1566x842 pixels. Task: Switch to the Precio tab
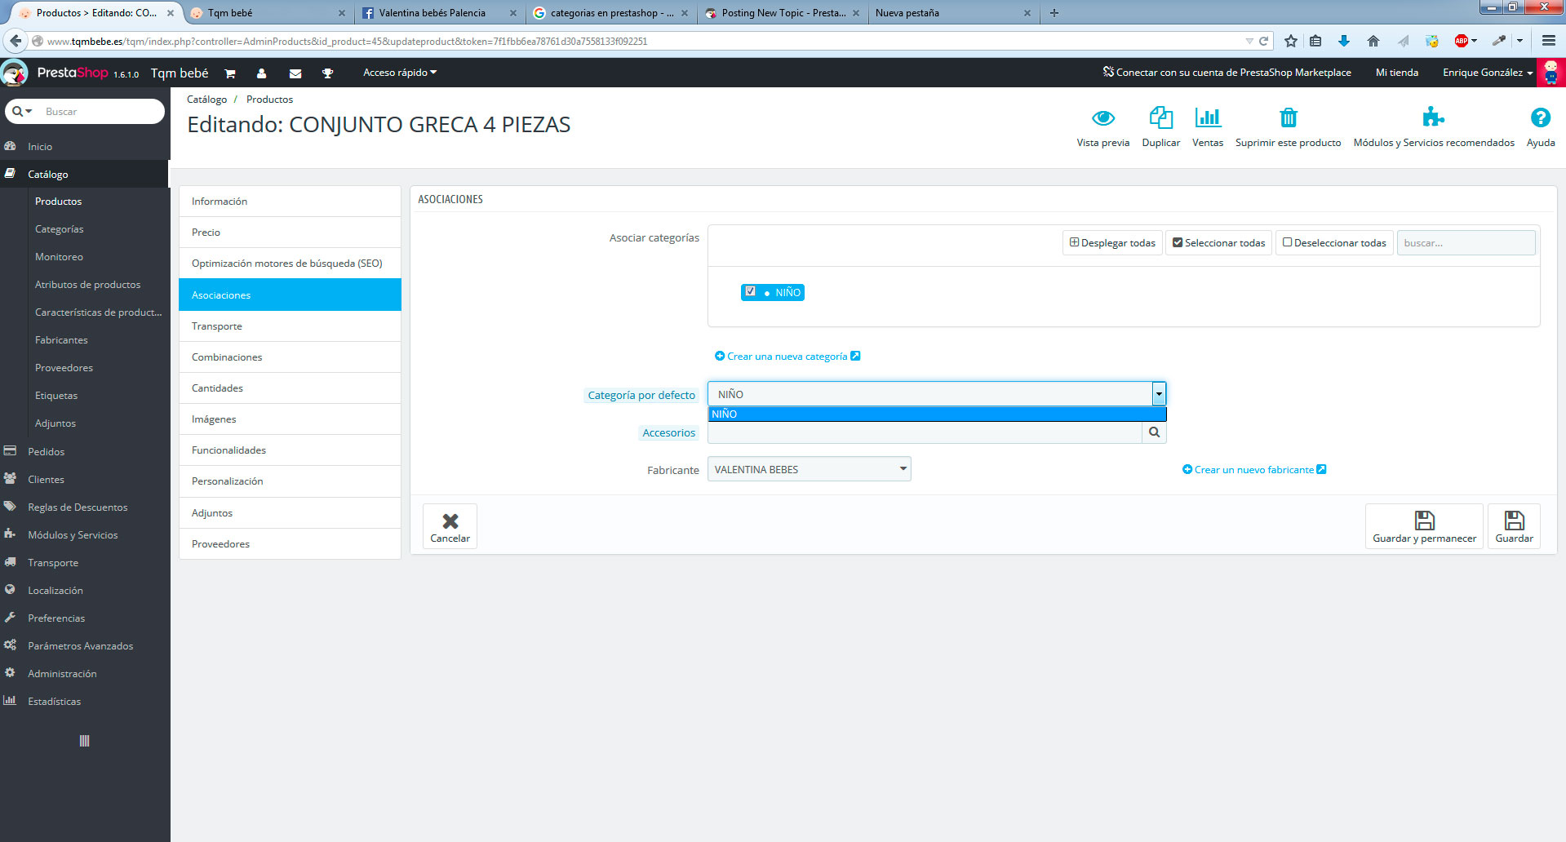coord(290,233)
